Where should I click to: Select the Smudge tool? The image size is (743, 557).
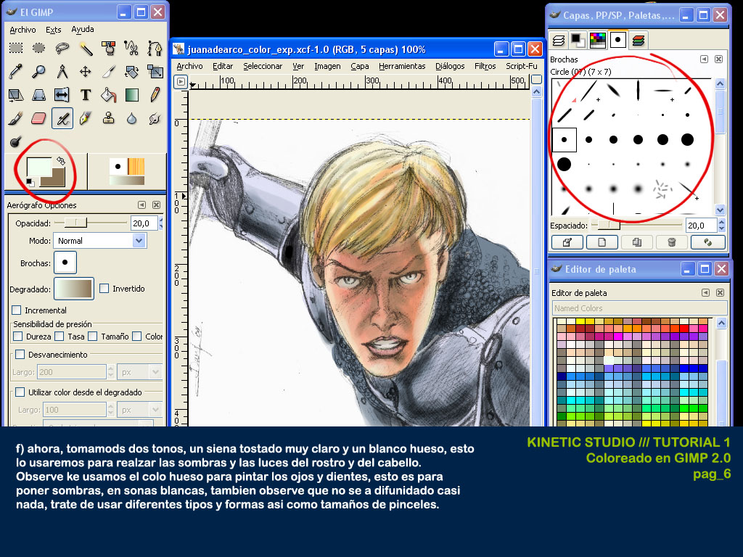coord(155,118)
